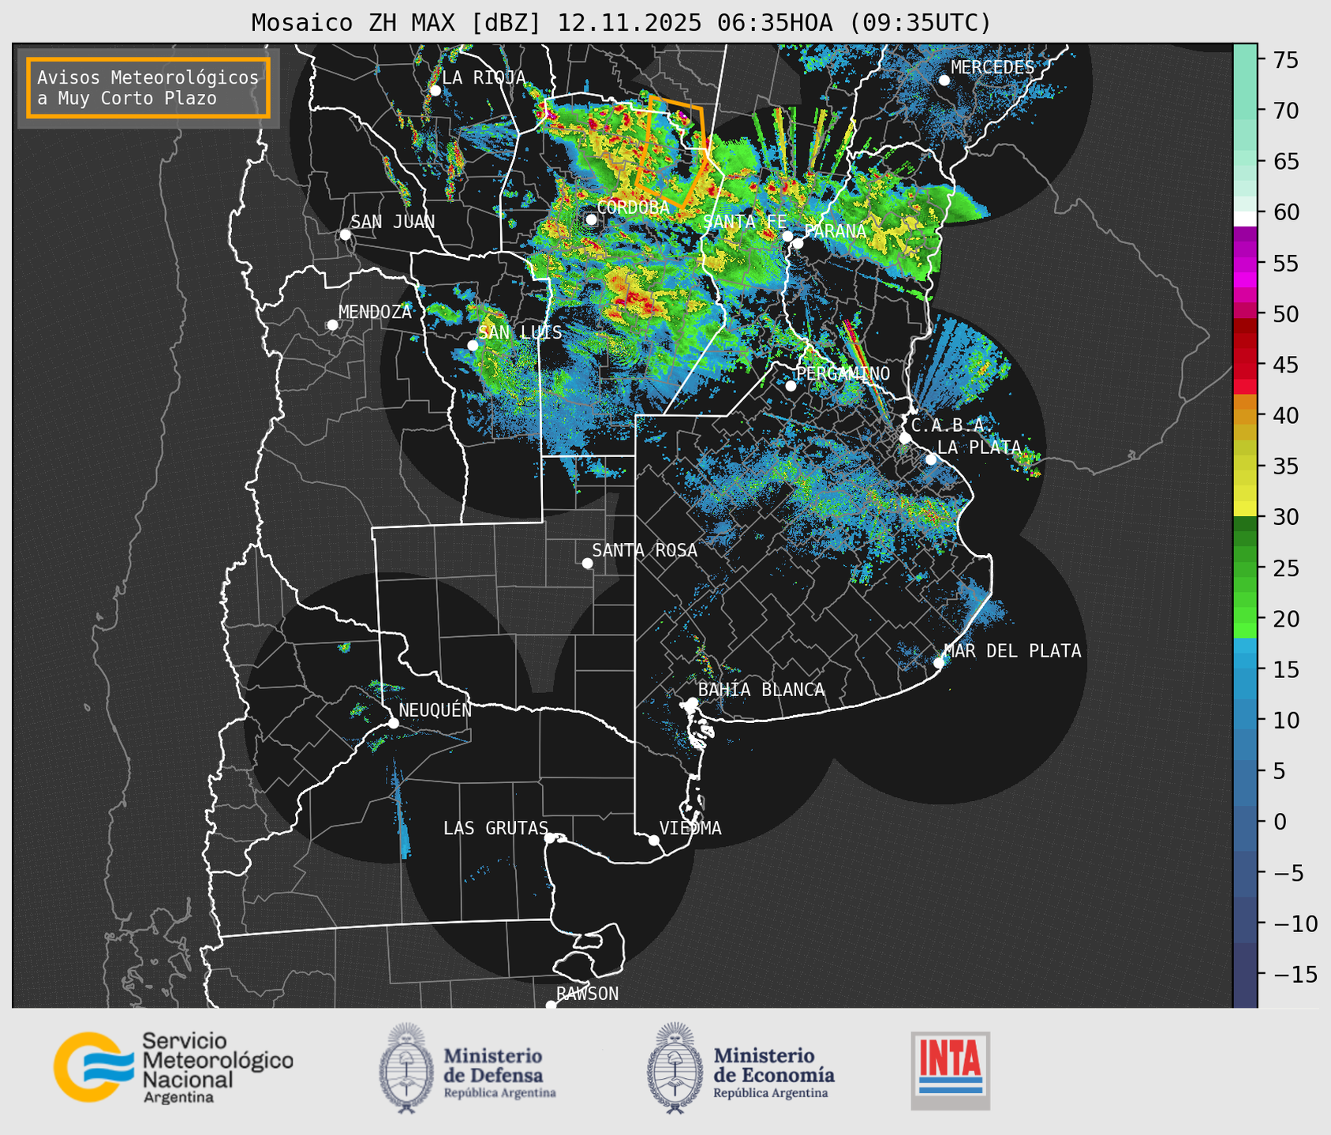Click the MERCEDES label text
The image size is (1331, 1135).
click(x=993, y=68)
